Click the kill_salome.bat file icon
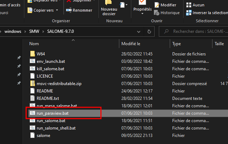The image size is (228, 144). 32,68
